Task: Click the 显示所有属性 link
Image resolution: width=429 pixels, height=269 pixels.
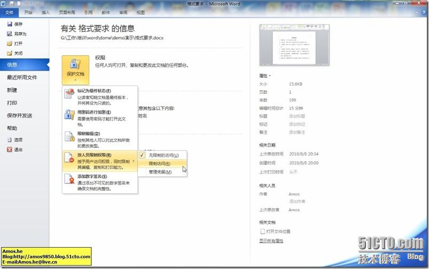Action: (x=271, y=241)
